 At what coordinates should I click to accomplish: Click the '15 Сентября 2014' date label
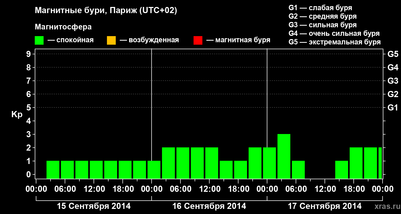point(94,206)
